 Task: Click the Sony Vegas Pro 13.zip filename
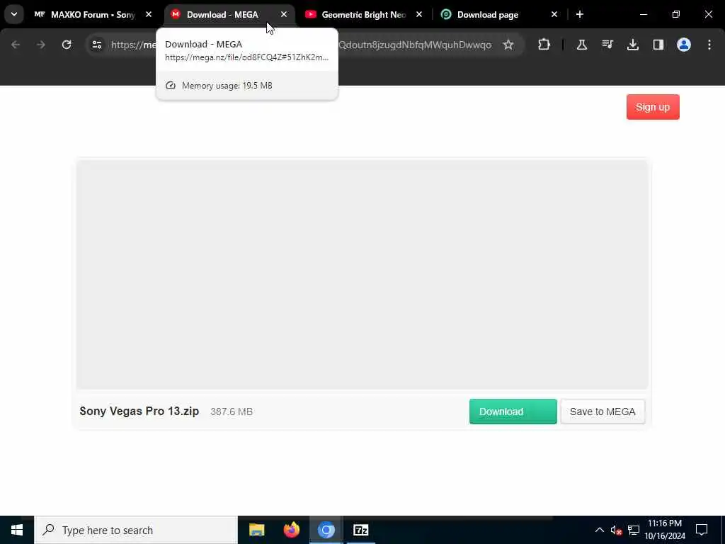(x=139, y=411)
